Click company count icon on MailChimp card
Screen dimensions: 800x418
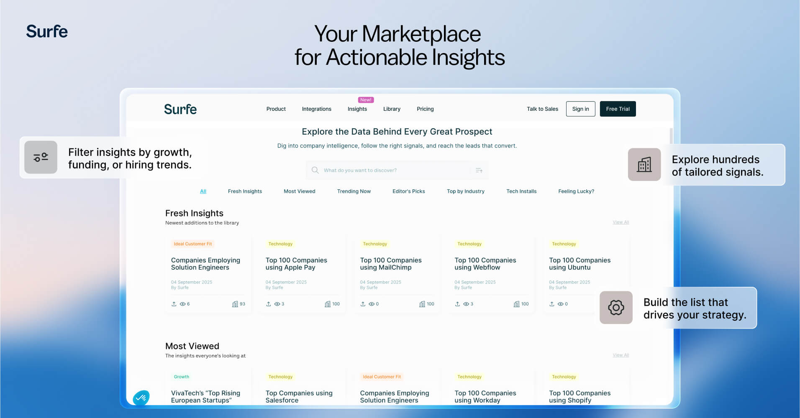(x=422, y=304)
